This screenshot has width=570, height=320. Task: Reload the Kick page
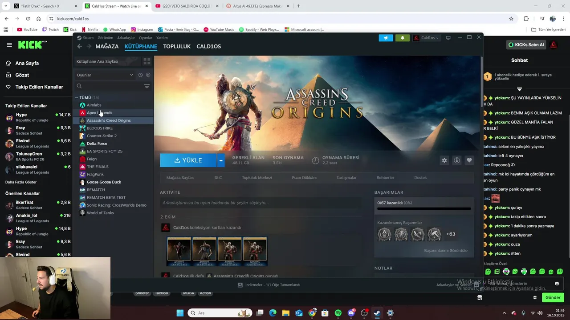pos(28,19)
